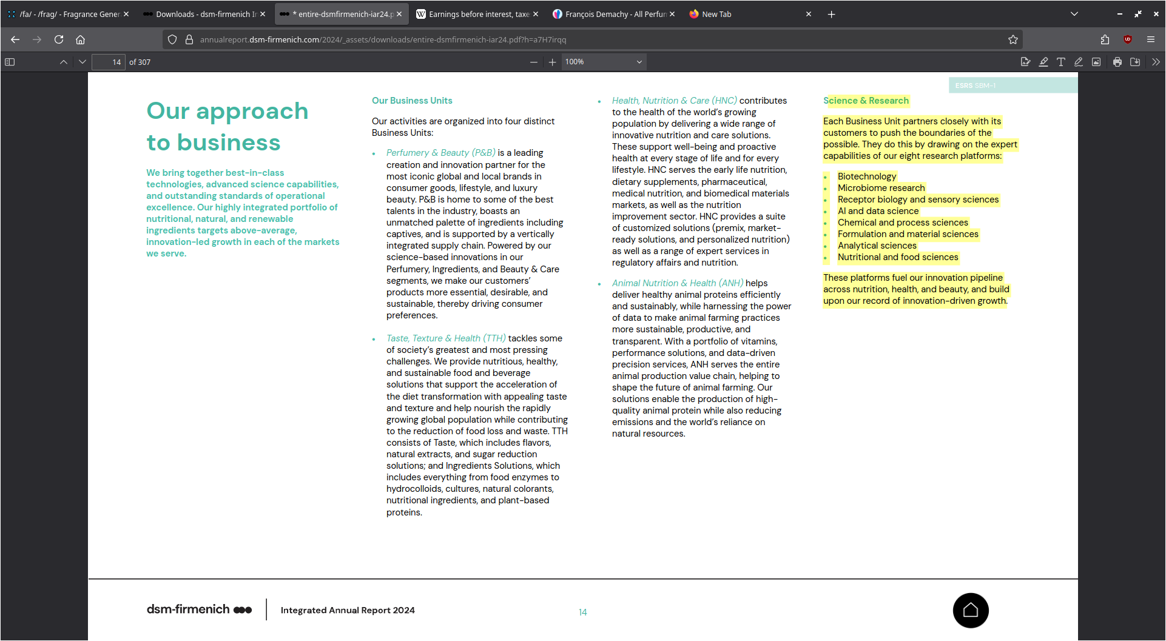This screenshot has height=641, width=1166.
Task: Close the entire-dsmfirmenich-iar24 PDF tab
Action: tap(399, 14)
